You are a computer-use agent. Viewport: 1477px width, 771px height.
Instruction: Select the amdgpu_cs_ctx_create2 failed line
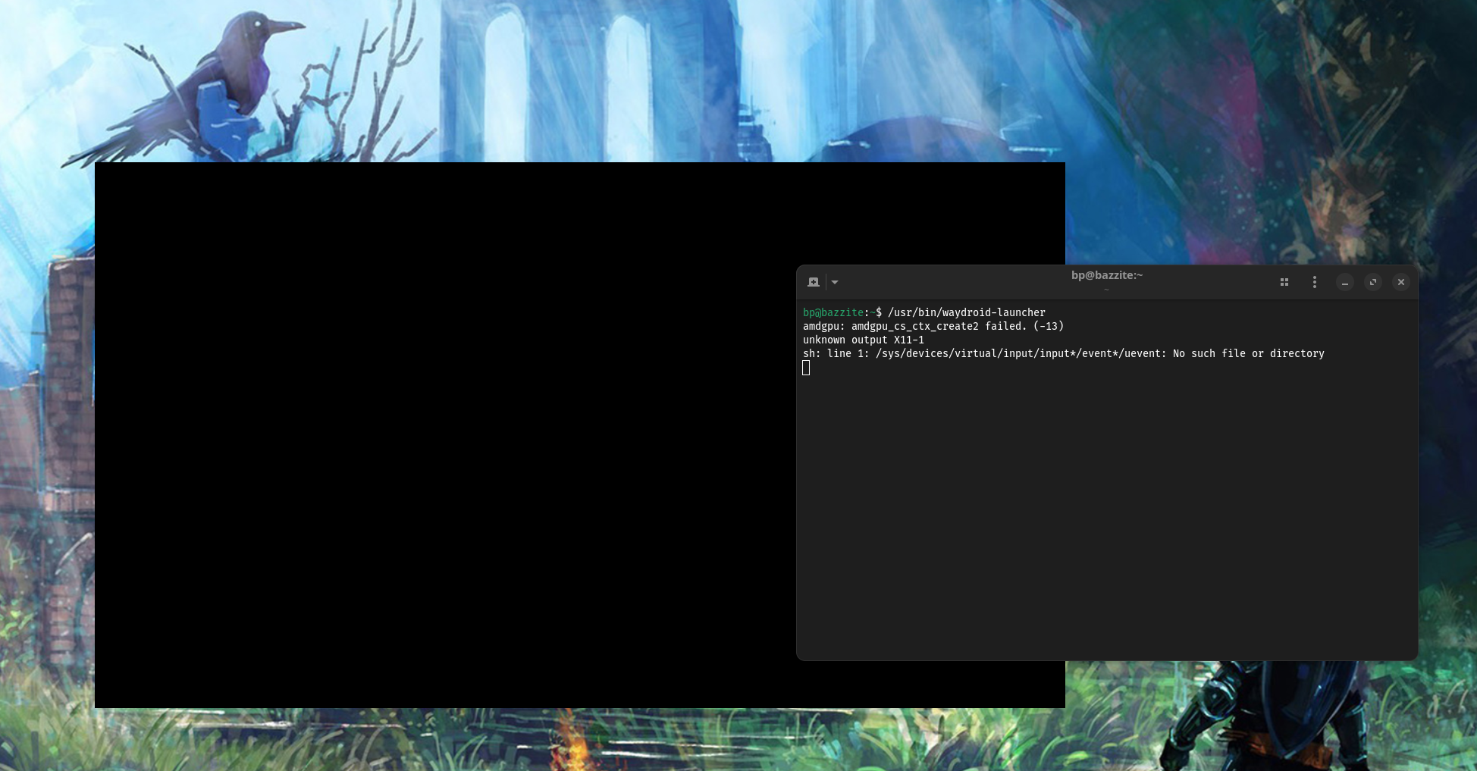pos(933,326)
